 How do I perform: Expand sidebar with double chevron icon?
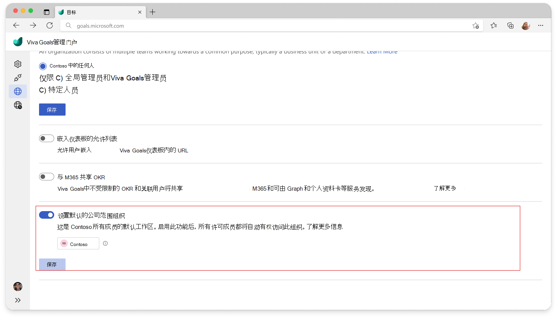pos(18,300)
